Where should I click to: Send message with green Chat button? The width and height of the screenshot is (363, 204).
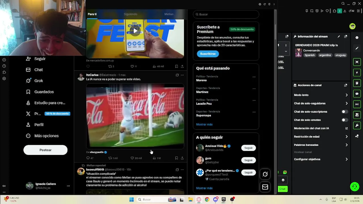click(282, 189)
